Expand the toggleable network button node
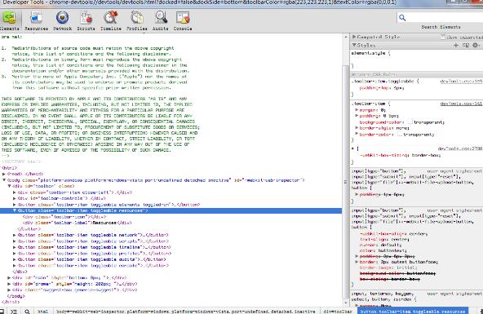 point(14,235)
